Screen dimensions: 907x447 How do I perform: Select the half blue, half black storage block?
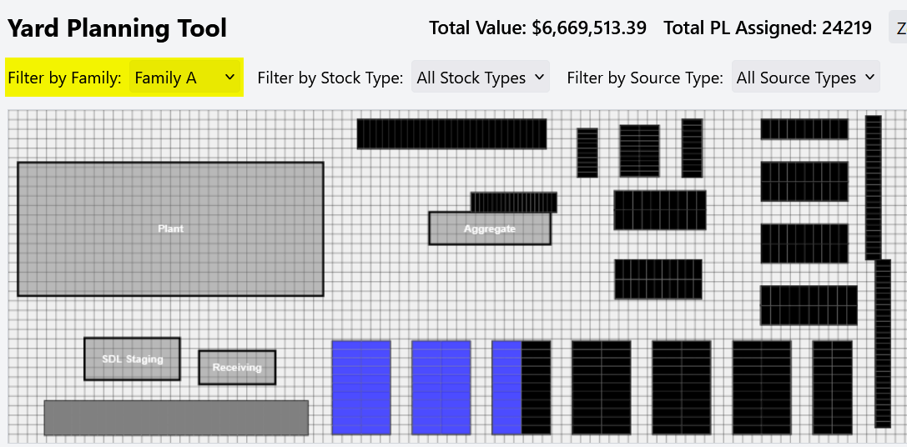click(522, 388)
